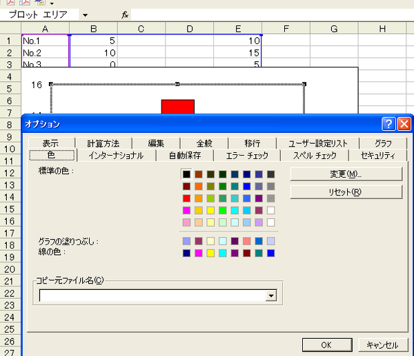Close the オプション dialog with X
414x356 pixels.
click(404, 124)
